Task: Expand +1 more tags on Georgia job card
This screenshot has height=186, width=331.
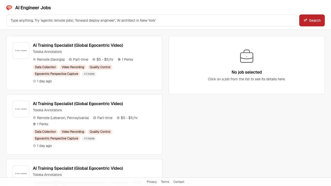Action: [x=89, y=74]
